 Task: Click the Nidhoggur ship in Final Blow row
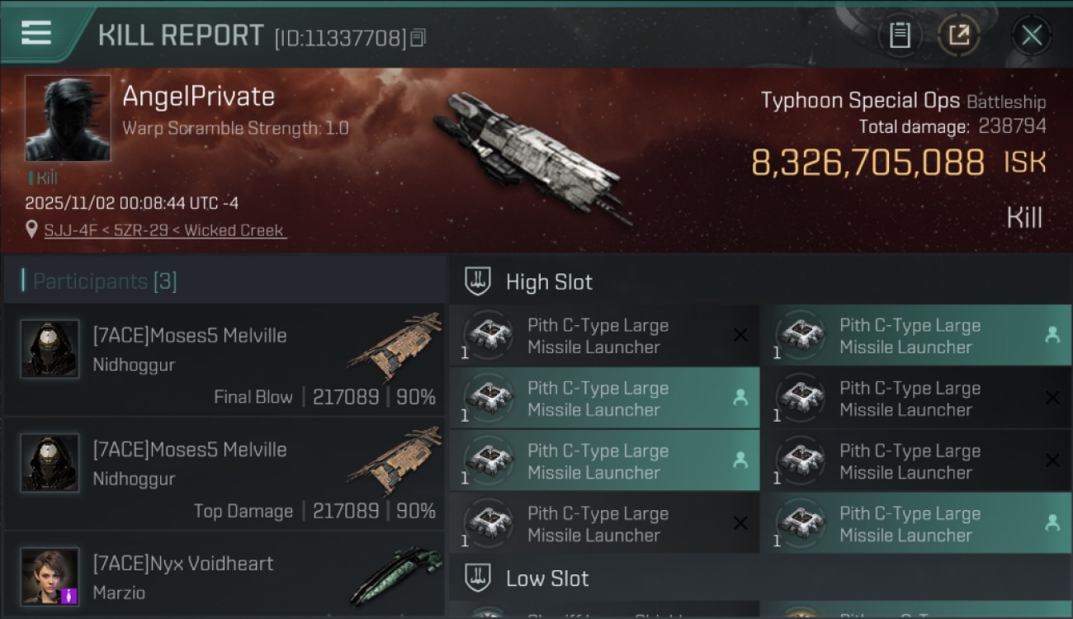coord(396,345)
